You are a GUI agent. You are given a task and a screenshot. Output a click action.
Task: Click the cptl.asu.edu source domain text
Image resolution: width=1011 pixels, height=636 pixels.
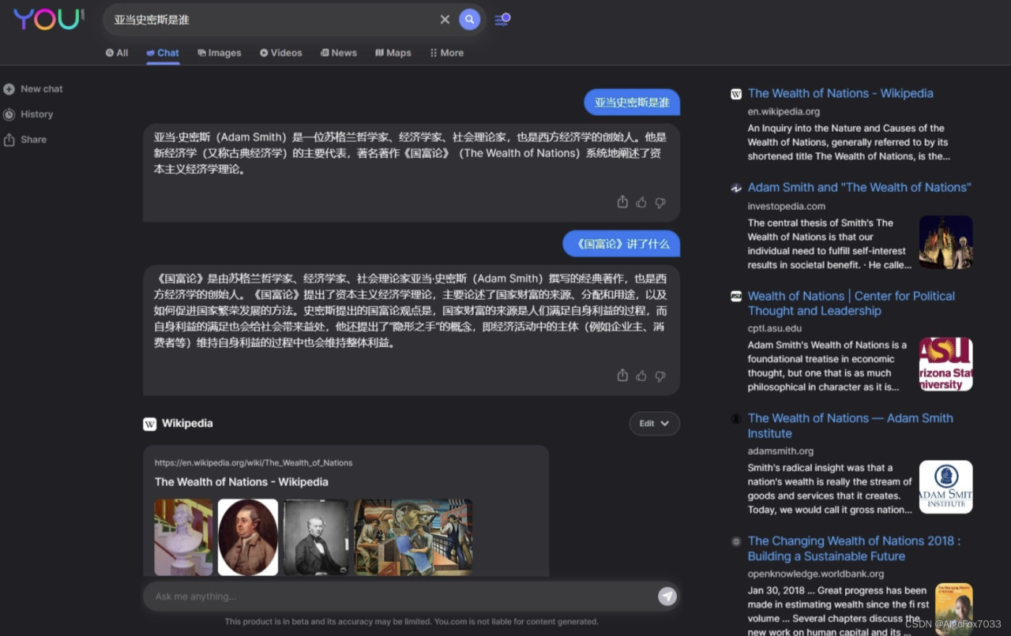775,328
